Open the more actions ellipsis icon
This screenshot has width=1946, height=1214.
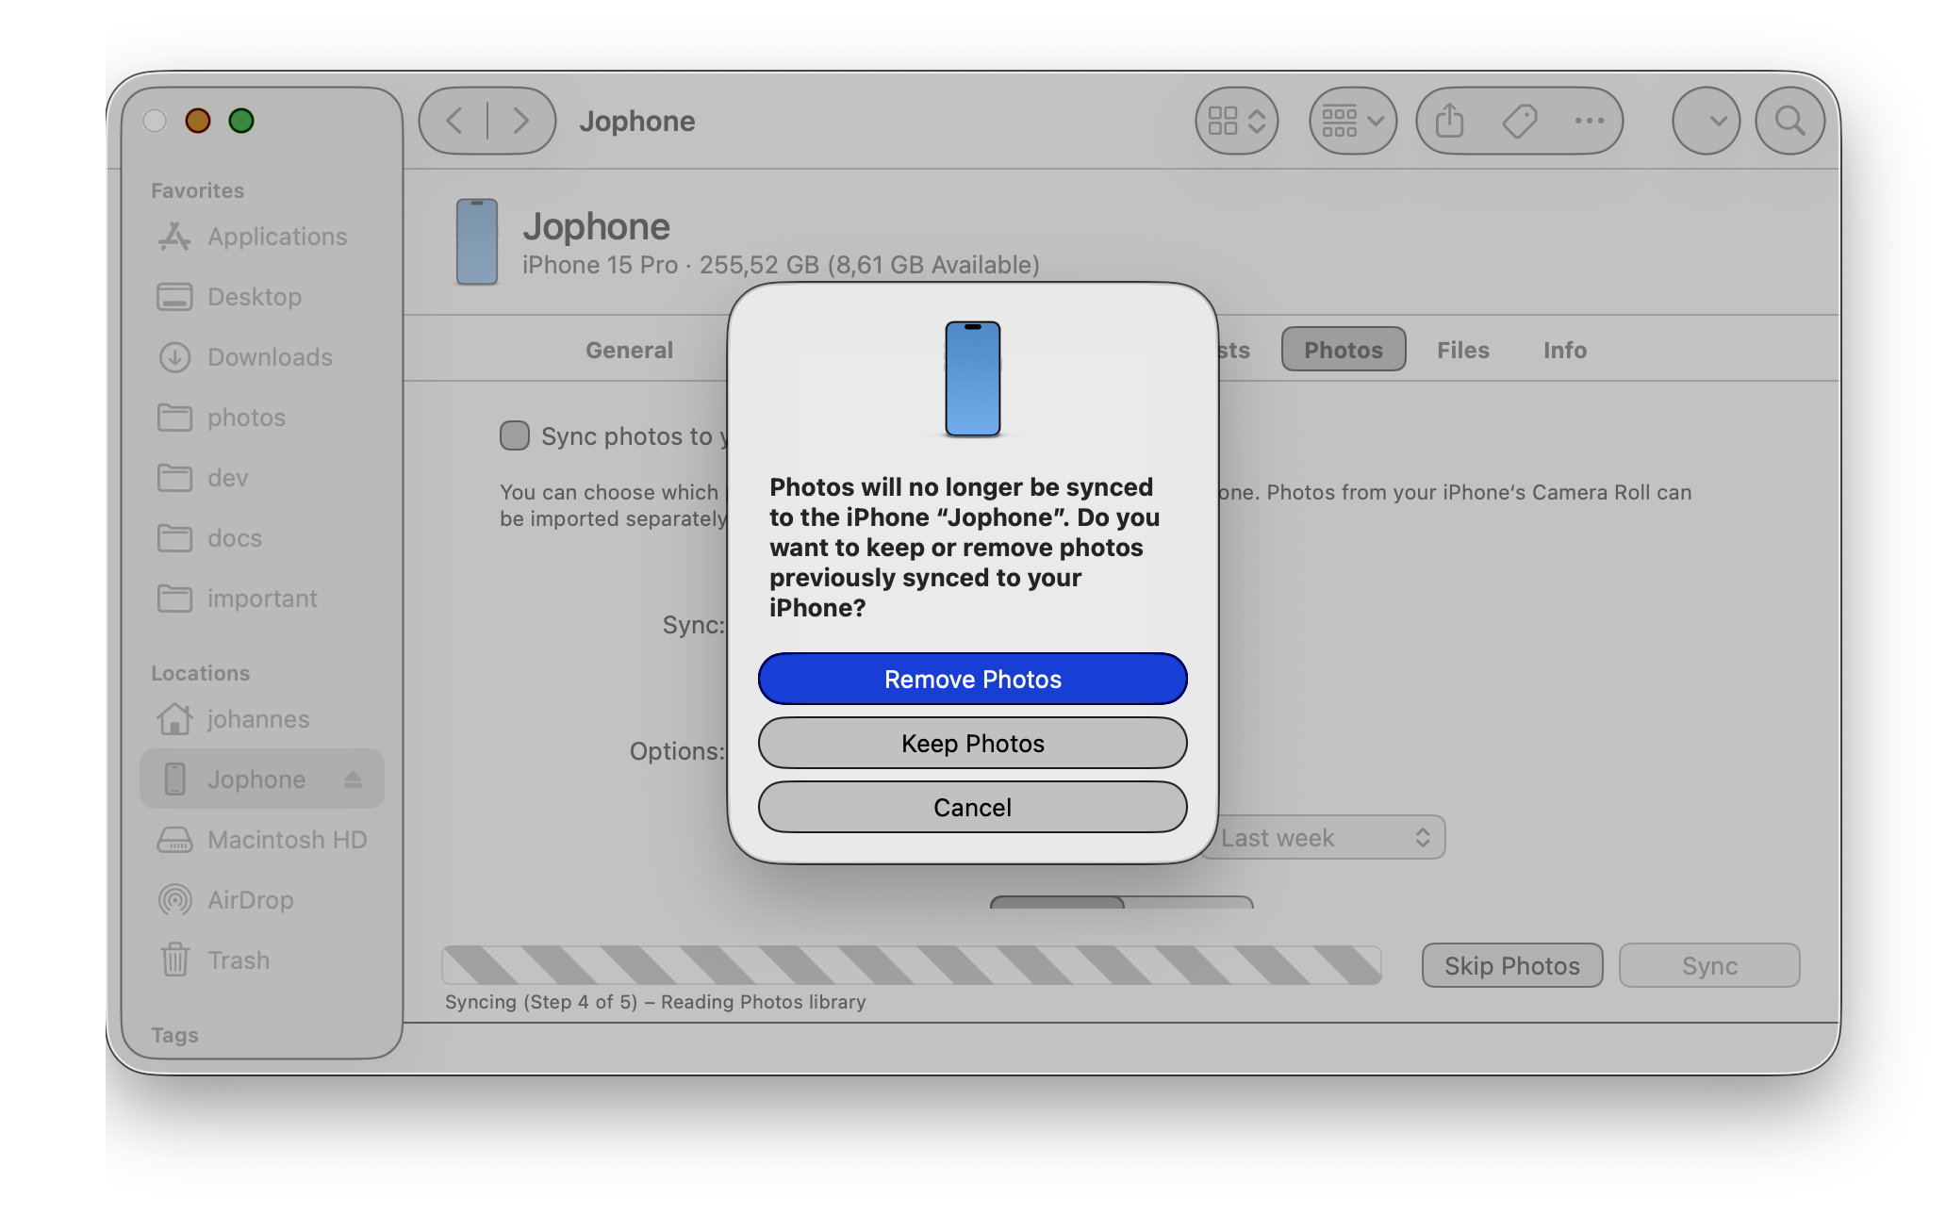(1590, 121)
